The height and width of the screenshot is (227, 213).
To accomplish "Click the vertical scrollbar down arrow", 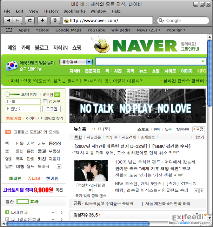I will pos(209,218).
